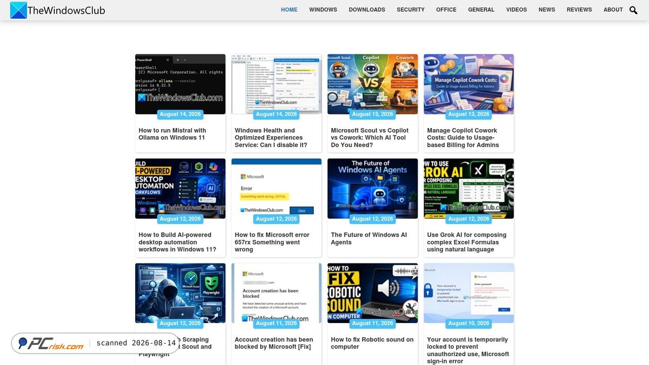Open the VIDEOS section

516,9
